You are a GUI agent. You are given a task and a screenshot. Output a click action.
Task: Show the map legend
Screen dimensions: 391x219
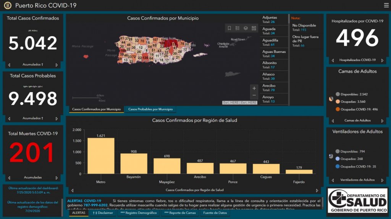pos(238,28)
